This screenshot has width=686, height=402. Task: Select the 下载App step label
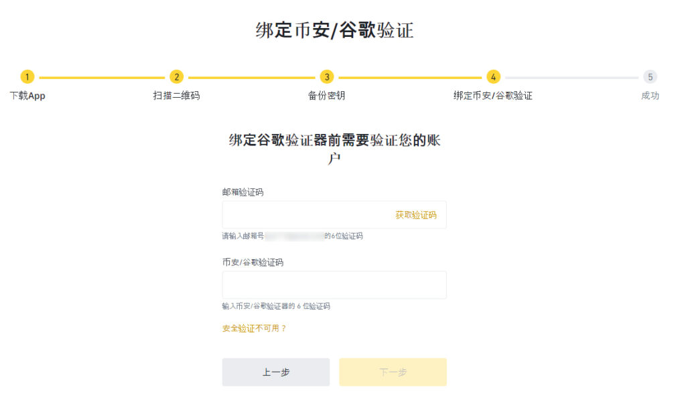[x=27, y=96]
